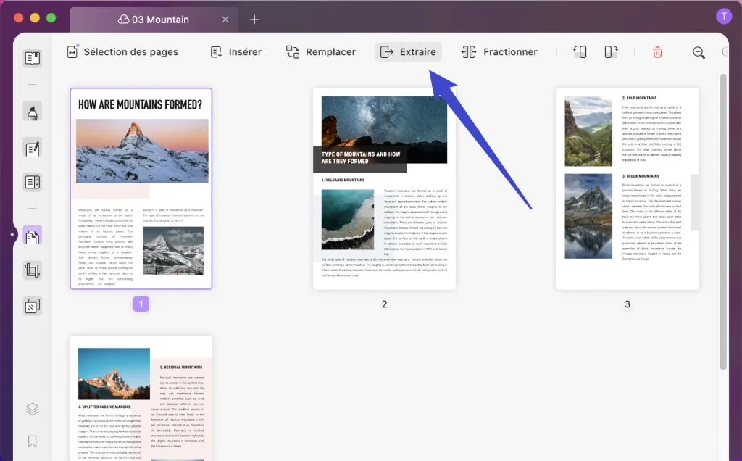This screenshot has height=461, width=742.
Task: Select page 1 thumbnail
Action: (141, 188)
